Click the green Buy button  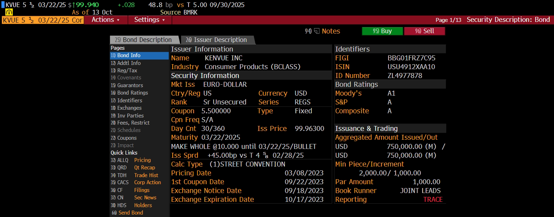(x=382, y=31)
